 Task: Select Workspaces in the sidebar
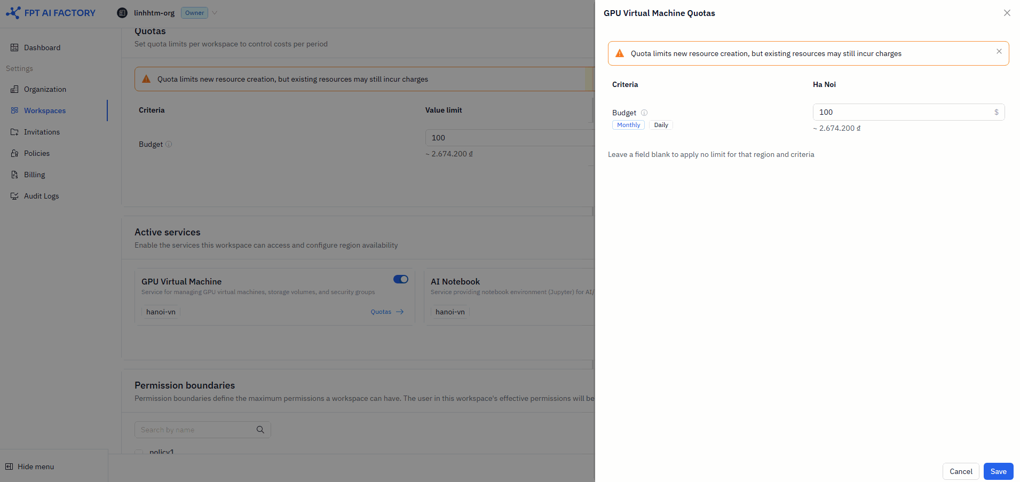click(45, 110)
